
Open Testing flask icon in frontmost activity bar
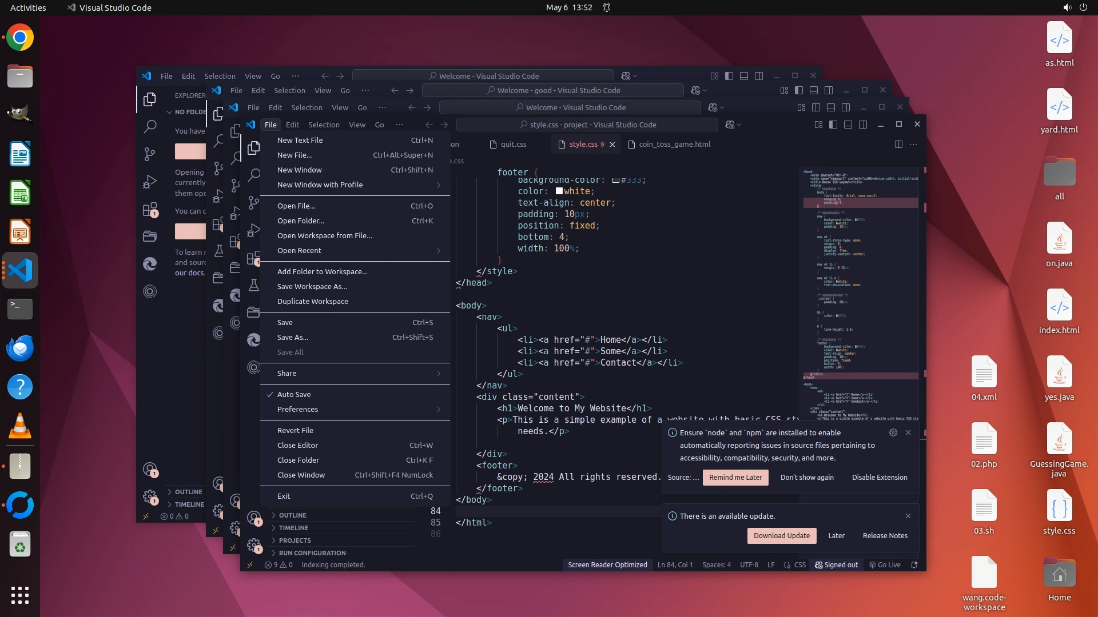coord(254,285)
